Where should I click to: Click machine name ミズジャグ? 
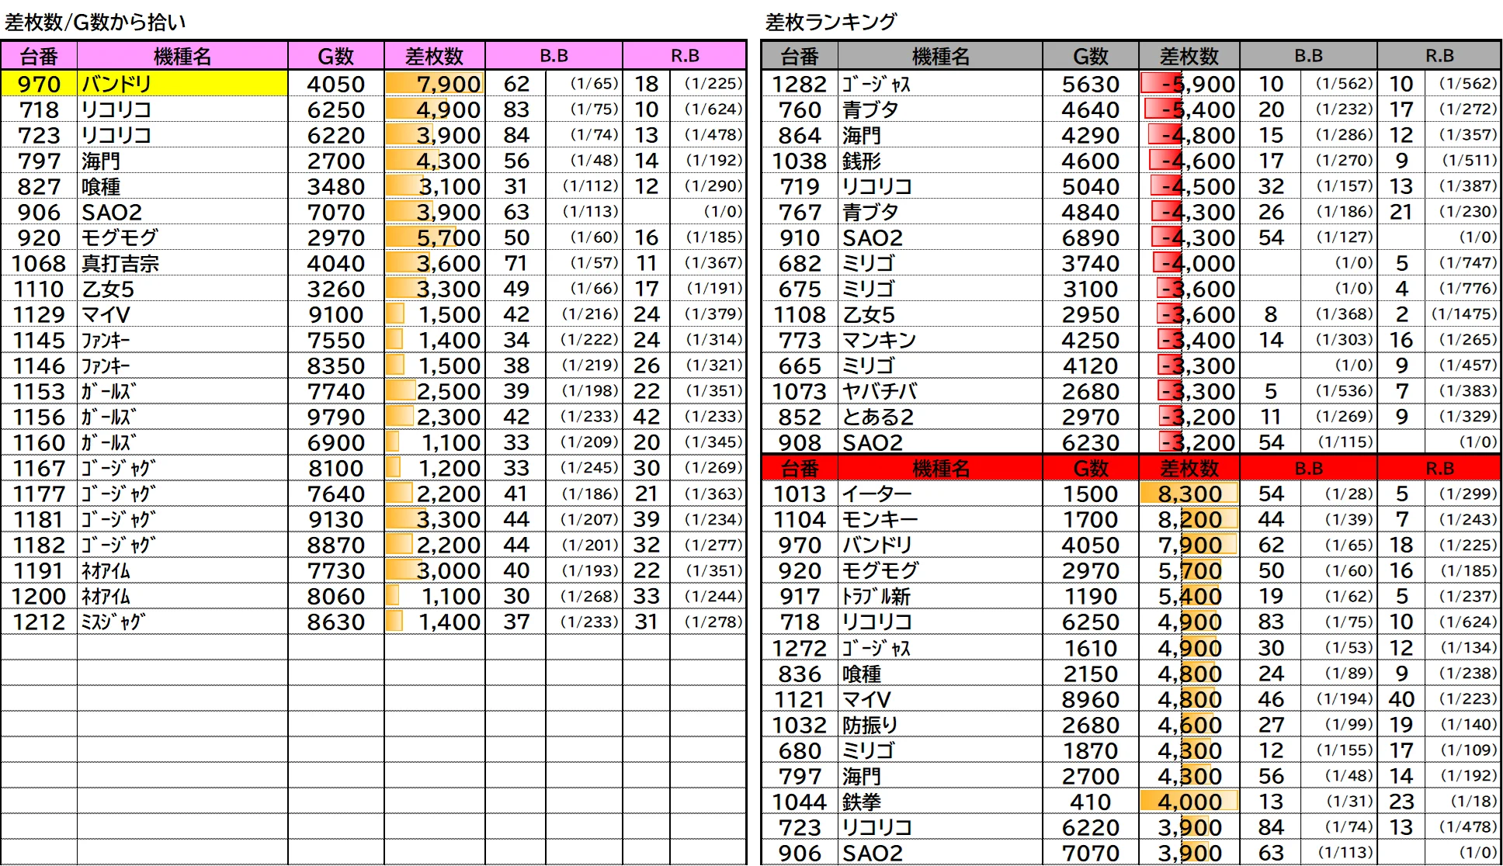coord(112,622)
